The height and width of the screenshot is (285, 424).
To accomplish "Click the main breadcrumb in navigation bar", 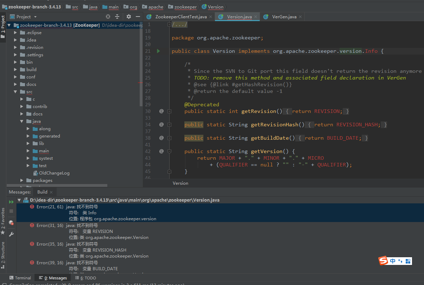I will pyautogui.click(x=110, y=7).
